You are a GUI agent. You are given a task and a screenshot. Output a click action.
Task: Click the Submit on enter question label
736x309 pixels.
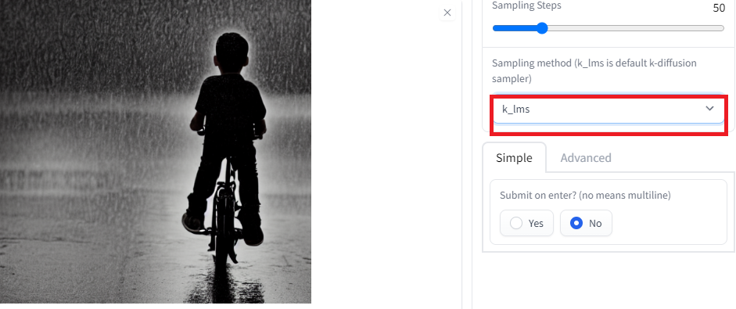pyautogui.click(x=585, y=196)
